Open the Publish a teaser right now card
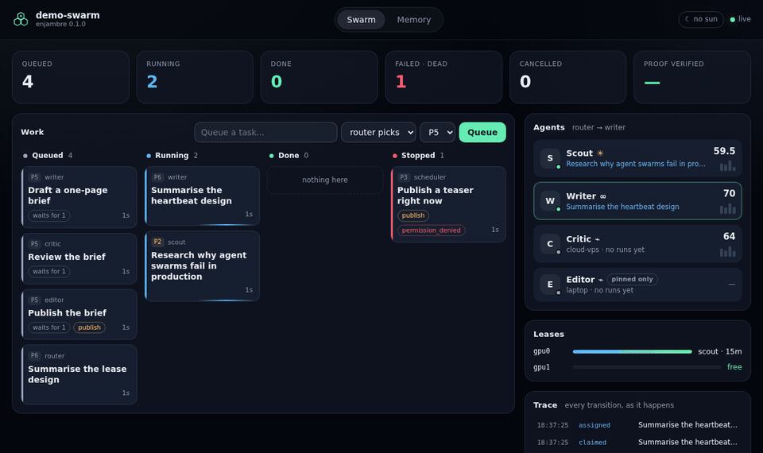The height and width of the screenshot is (453, 763). point(448,204)
